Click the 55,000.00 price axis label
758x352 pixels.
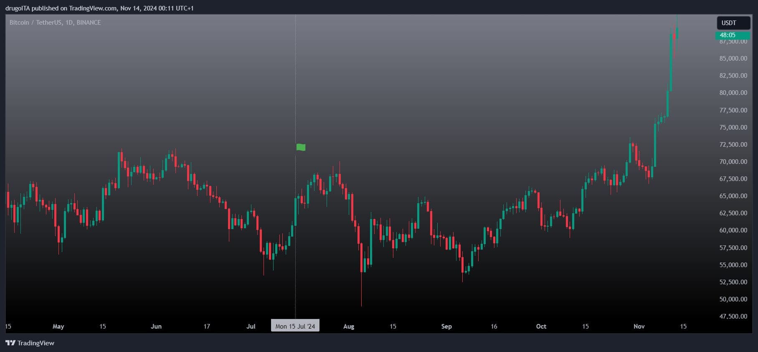coord(733,265)
